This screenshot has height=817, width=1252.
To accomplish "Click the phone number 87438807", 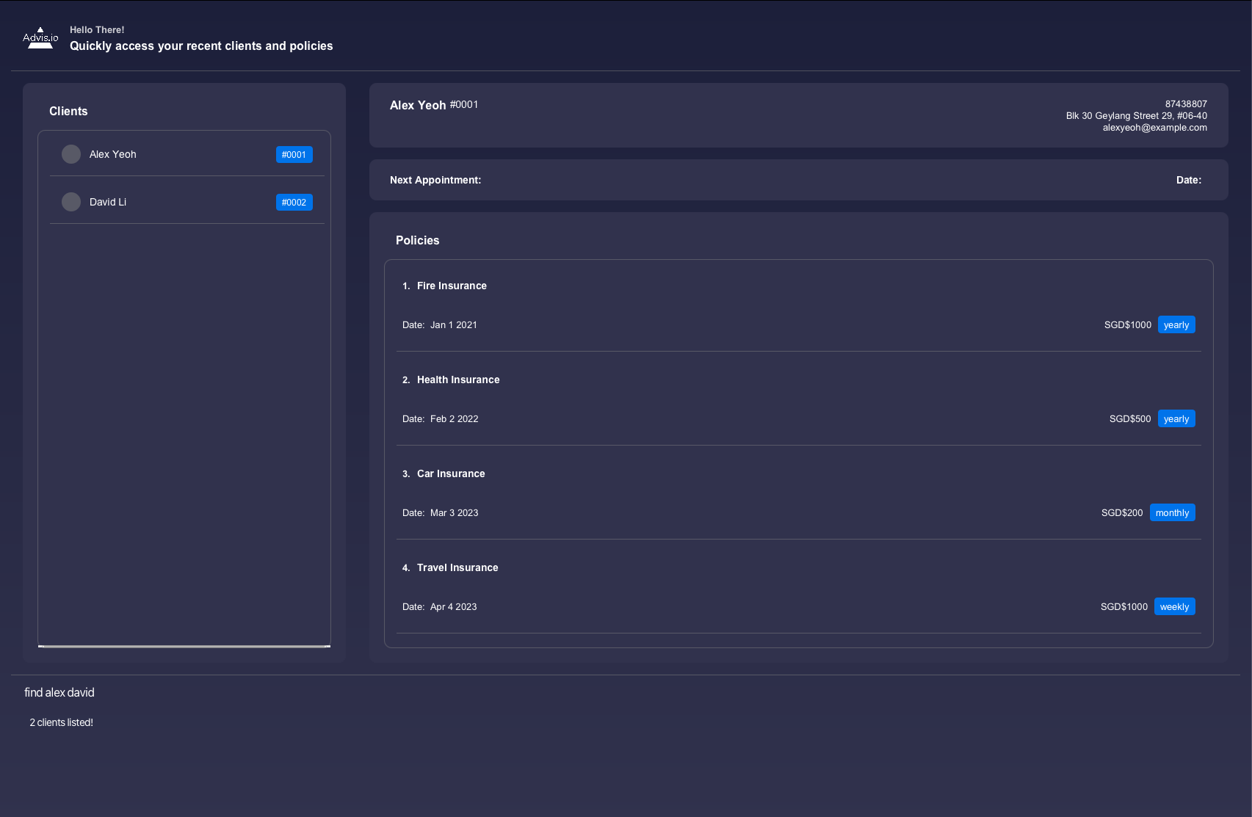I will click(x=1186, y=104).
